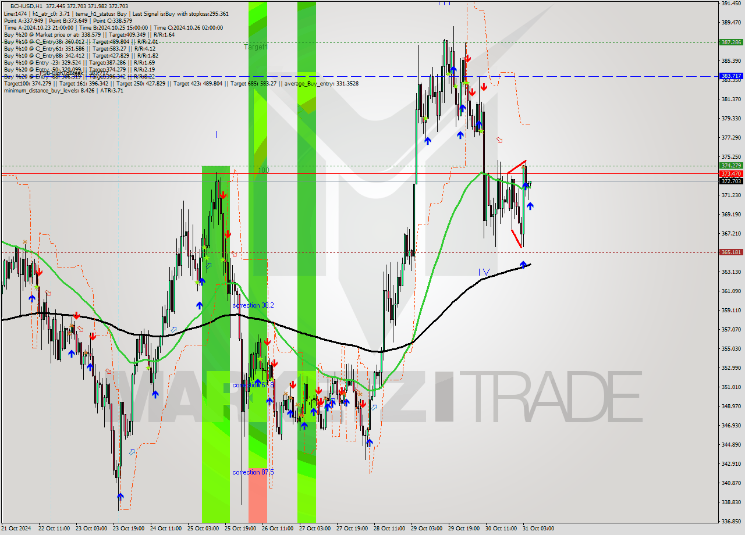Select the '29 Oct 19:00' time label
Viewport: 745px width, 535px height.
[x=463, y=529]
